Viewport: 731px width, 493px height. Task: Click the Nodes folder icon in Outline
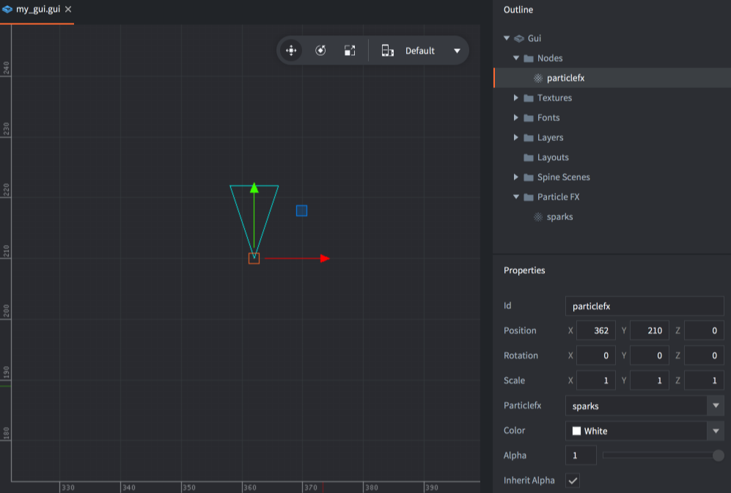click(x=529, y=57)
